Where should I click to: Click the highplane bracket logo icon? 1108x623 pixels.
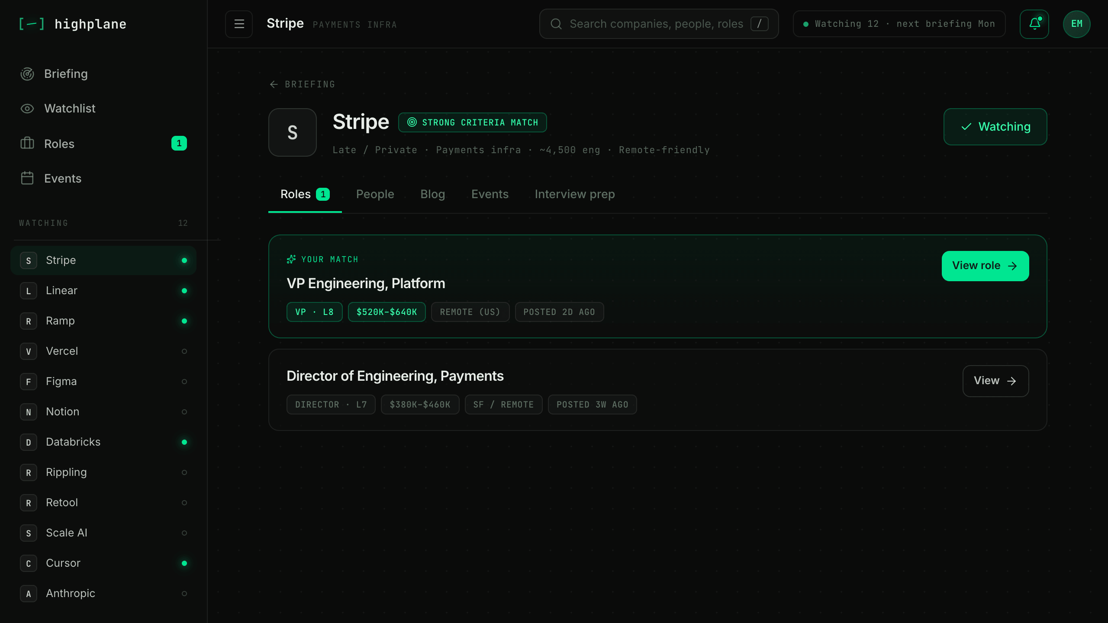click(x=32, y=24)
